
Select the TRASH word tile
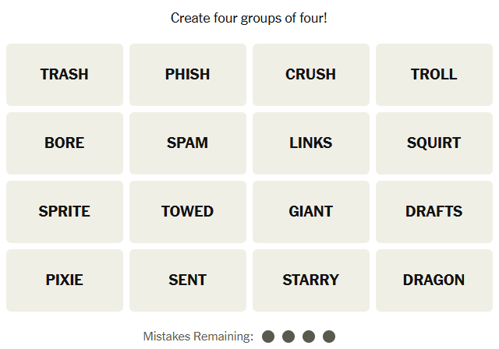tap(65, 75)
